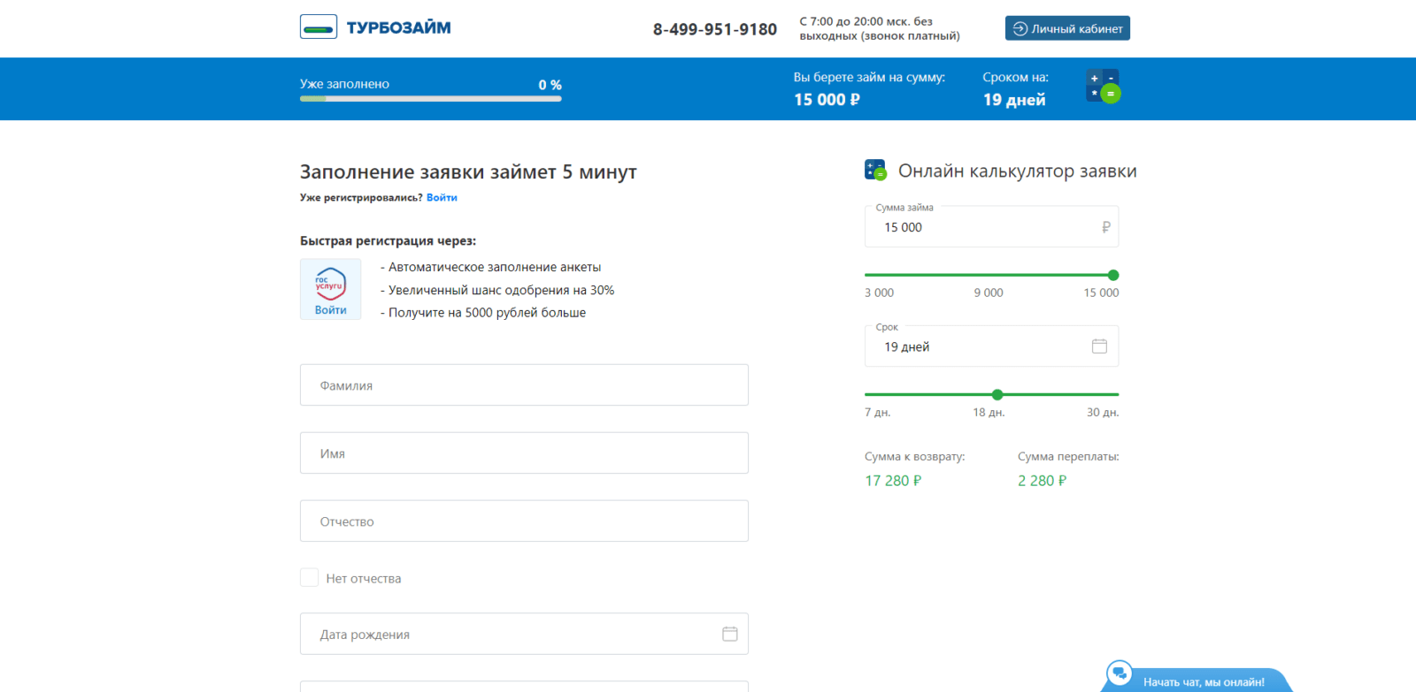The image size is (1416, 692).
Task: Click Начать чат, мы онлайн! button
Action: 1204,681
